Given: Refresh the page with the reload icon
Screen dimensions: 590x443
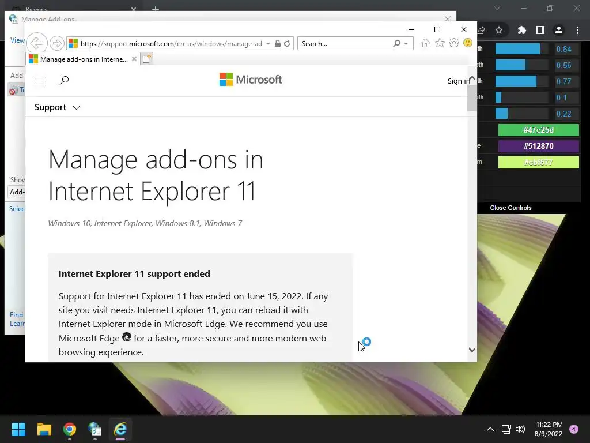Looking at the screenshot, I should (x=287, y=43).
